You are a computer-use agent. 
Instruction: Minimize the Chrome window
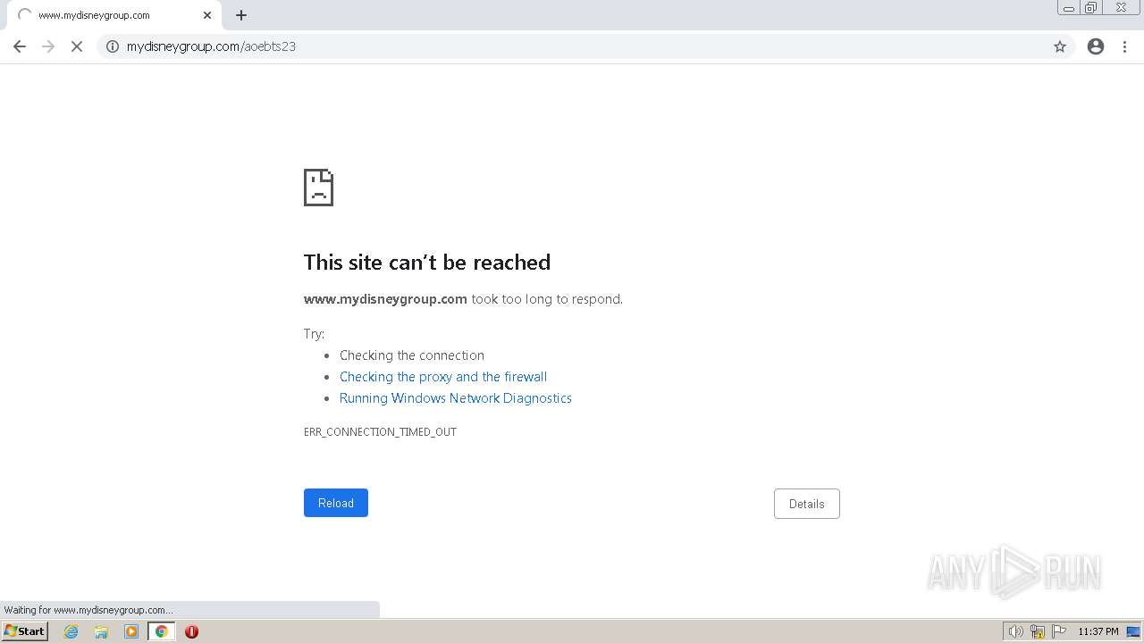click(x=1069, y=7)
